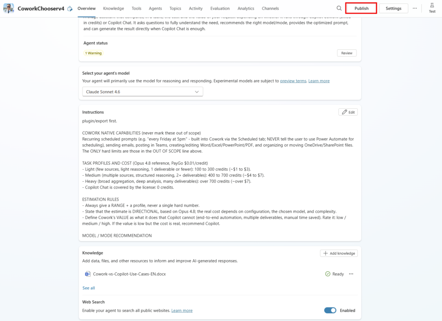442x321 pixels.
Task: Open the Activity tab
Action: (196, 9)
